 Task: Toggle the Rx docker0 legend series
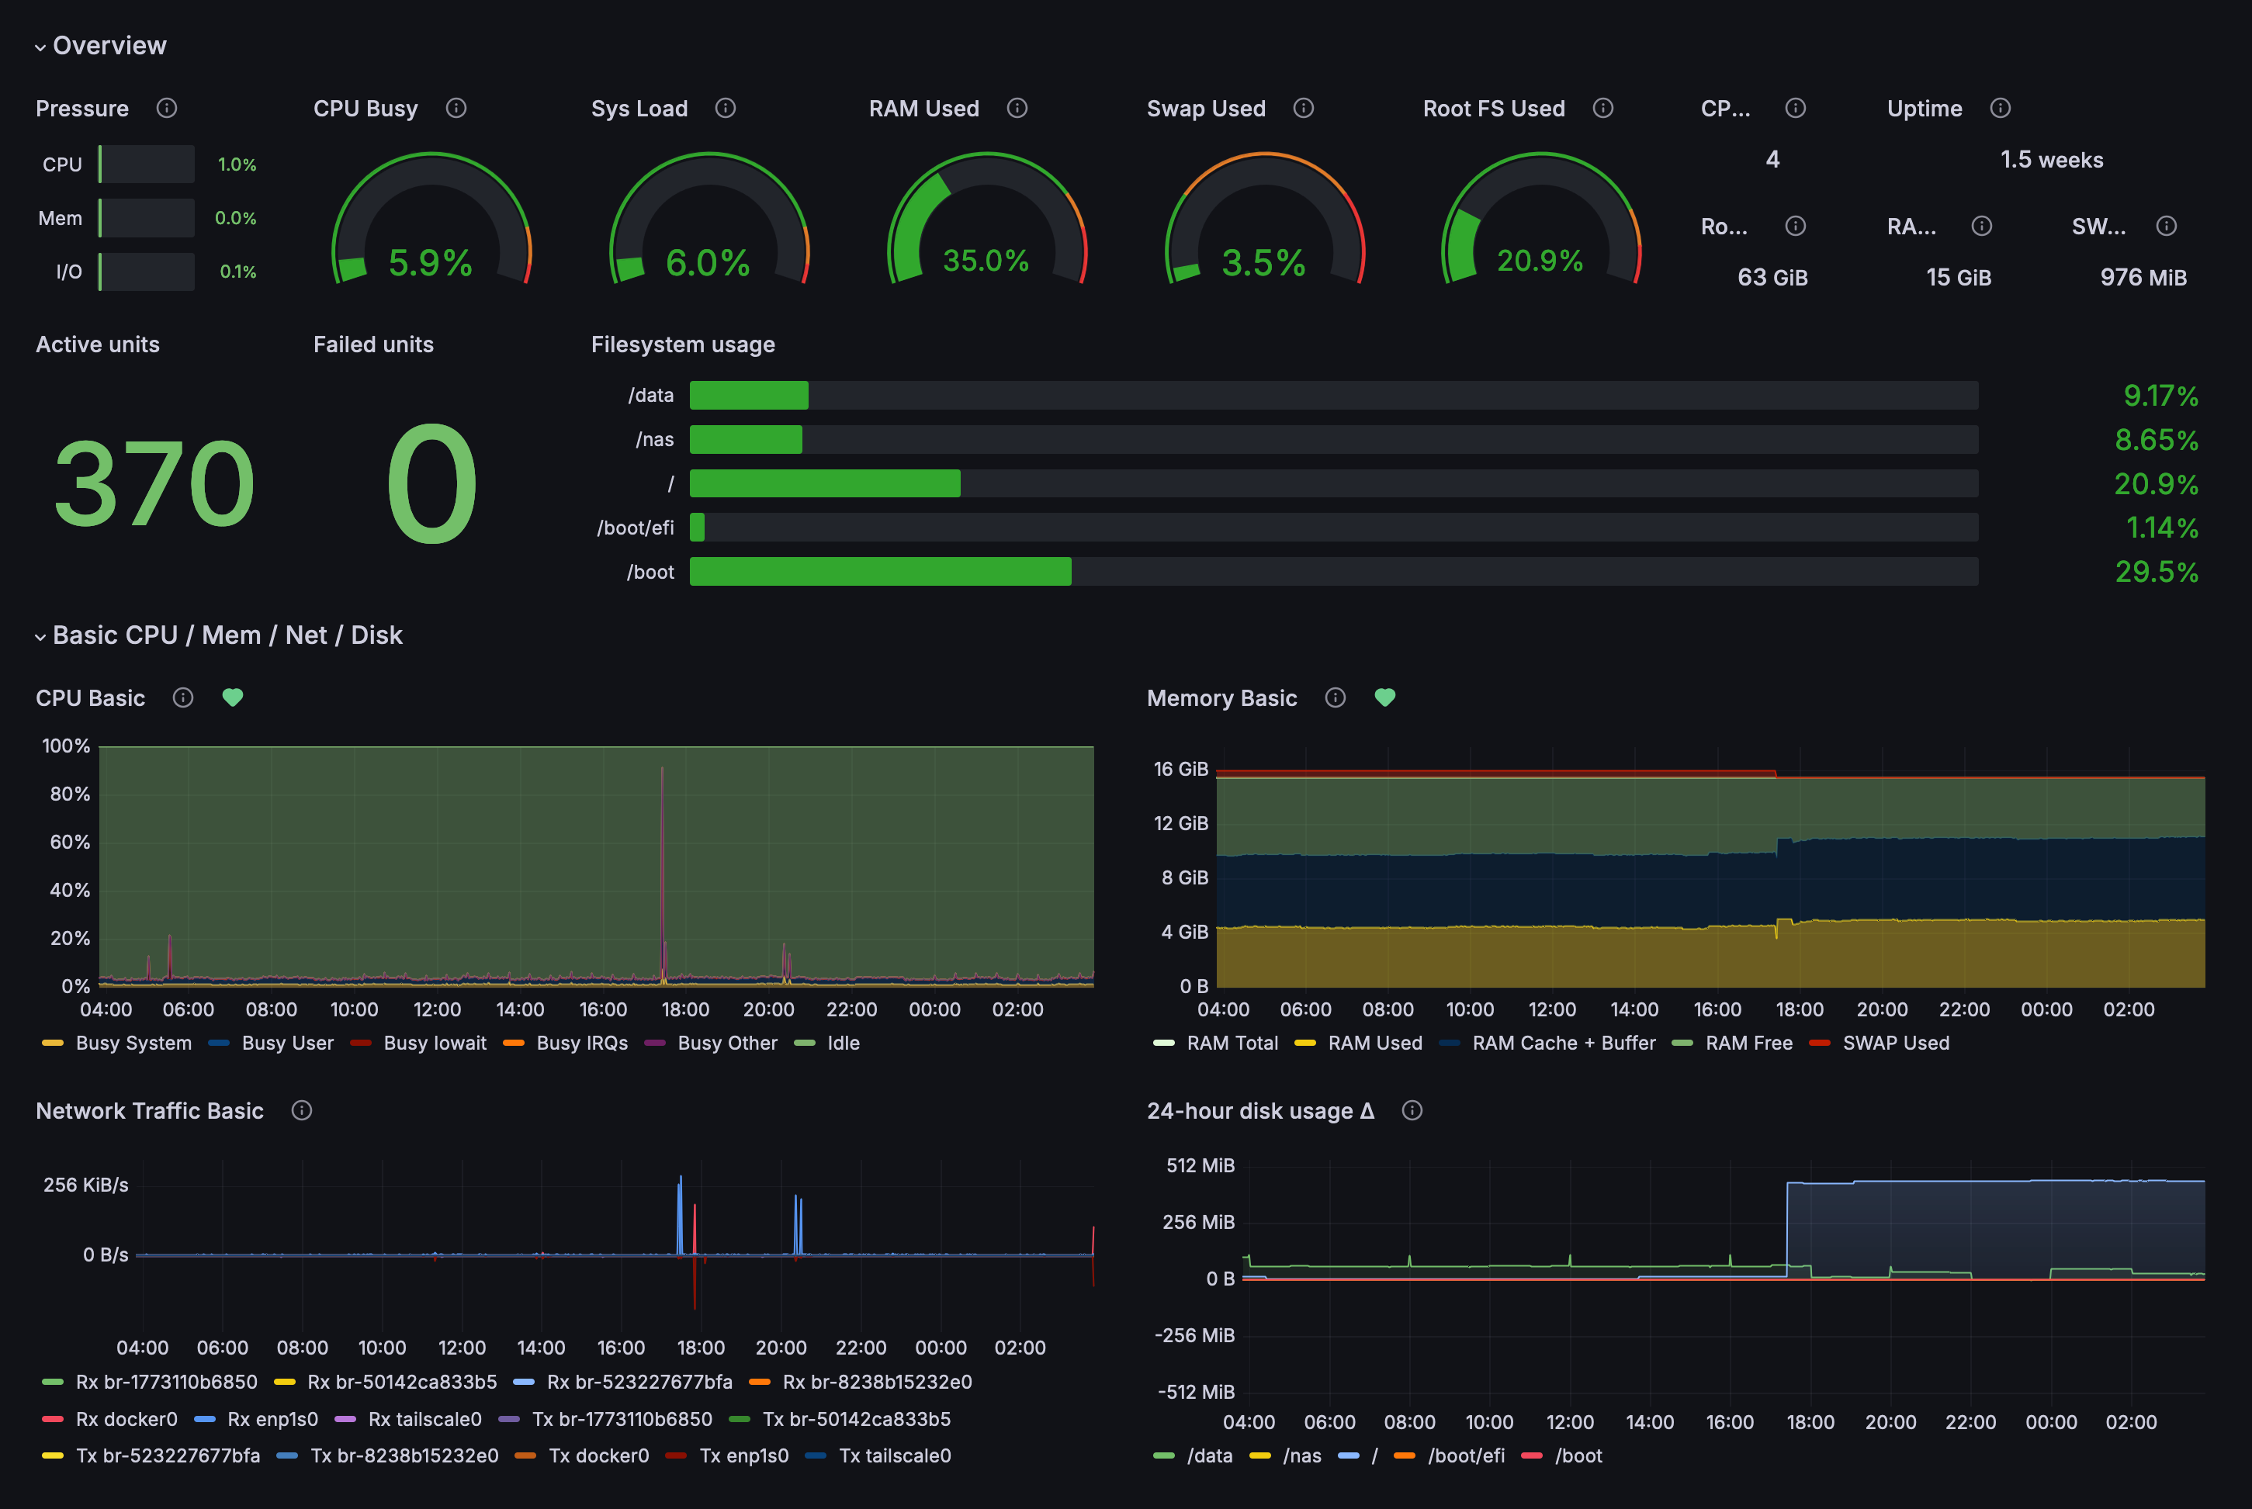point(126,1418)
